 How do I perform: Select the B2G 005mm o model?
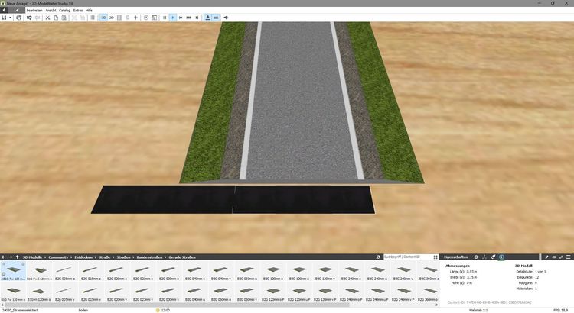(65, 271)
